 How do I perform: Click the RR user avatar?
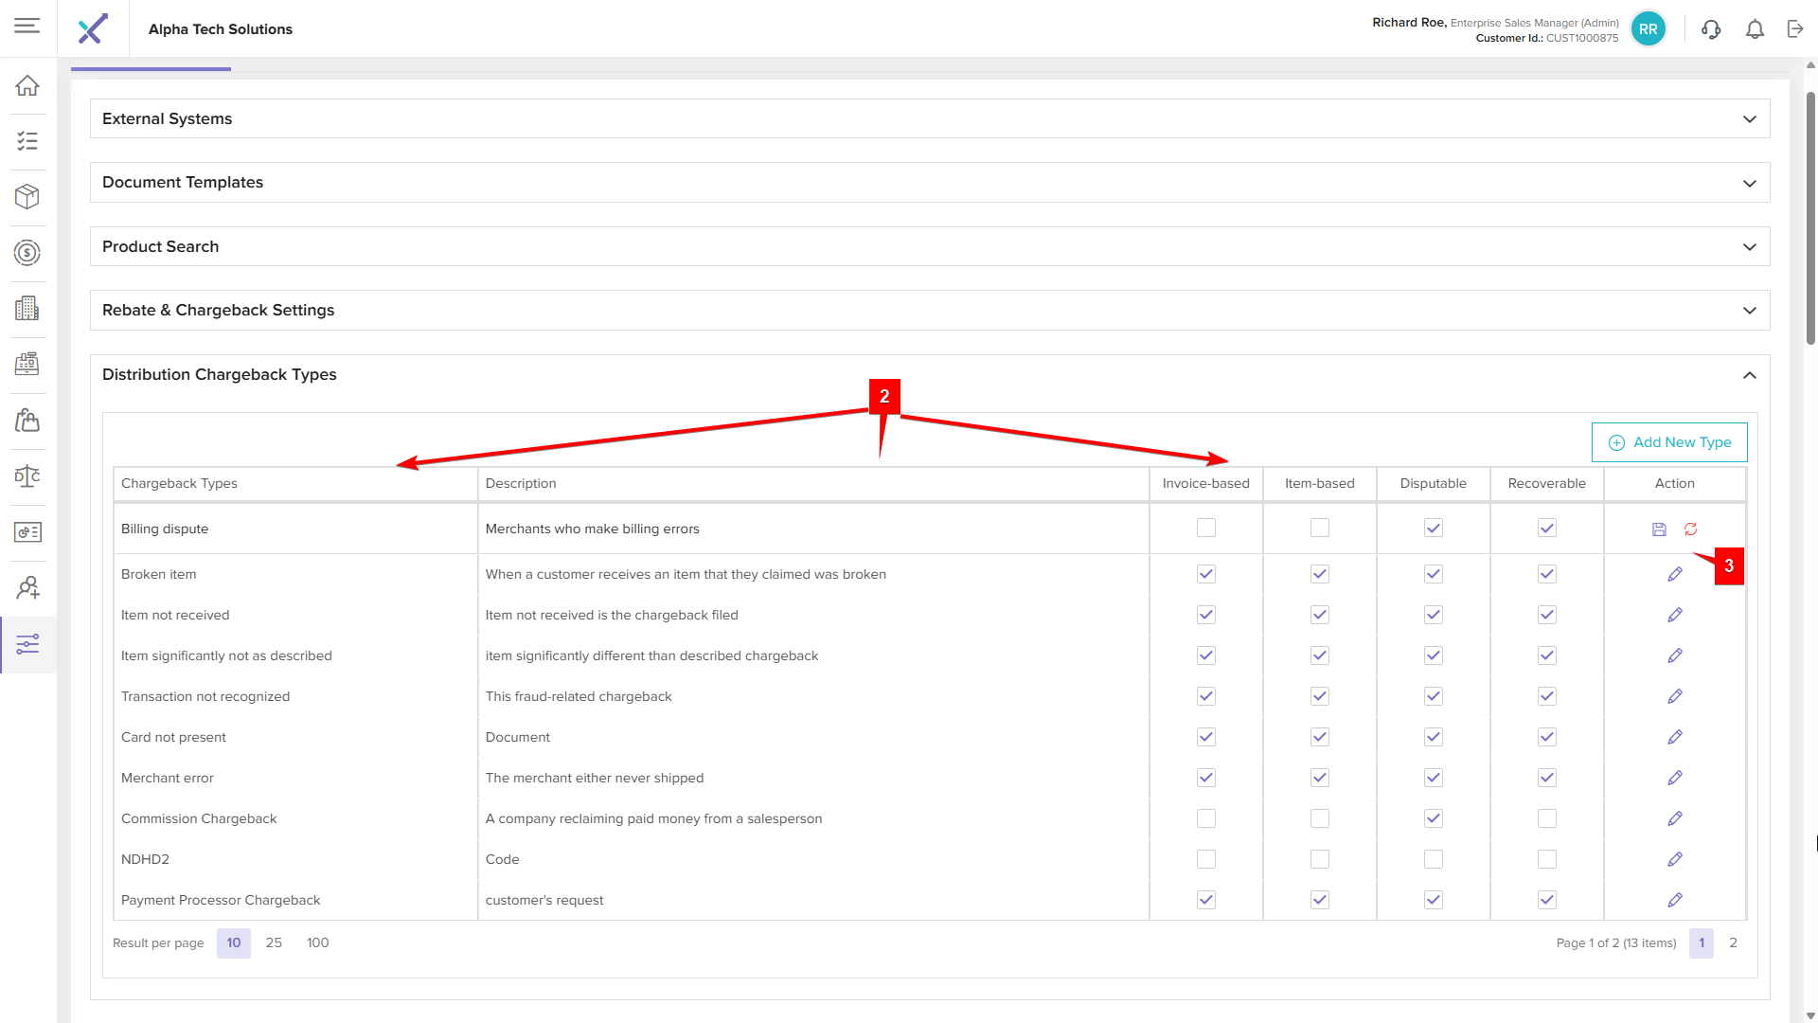(x=1649, y=29)
